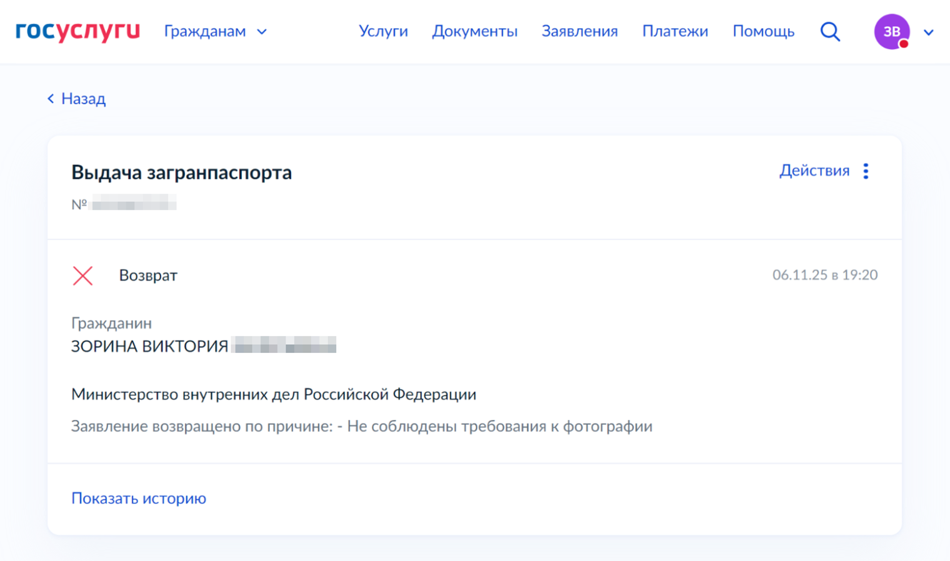Go to the Документы section
The width and height of the screenshot is (950, 561).
click(x=474, y=31)
